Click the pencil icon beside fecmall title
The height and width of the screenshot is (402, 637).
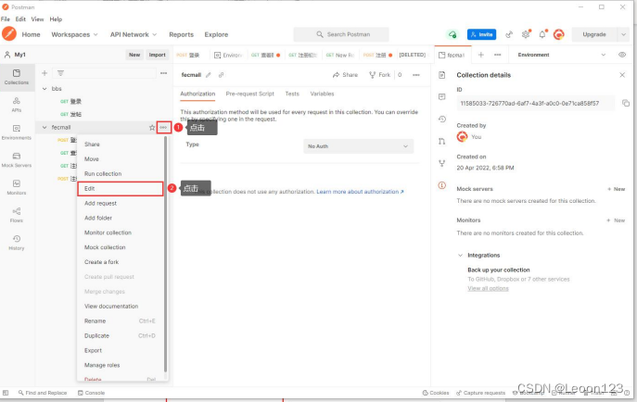(209, 75)
